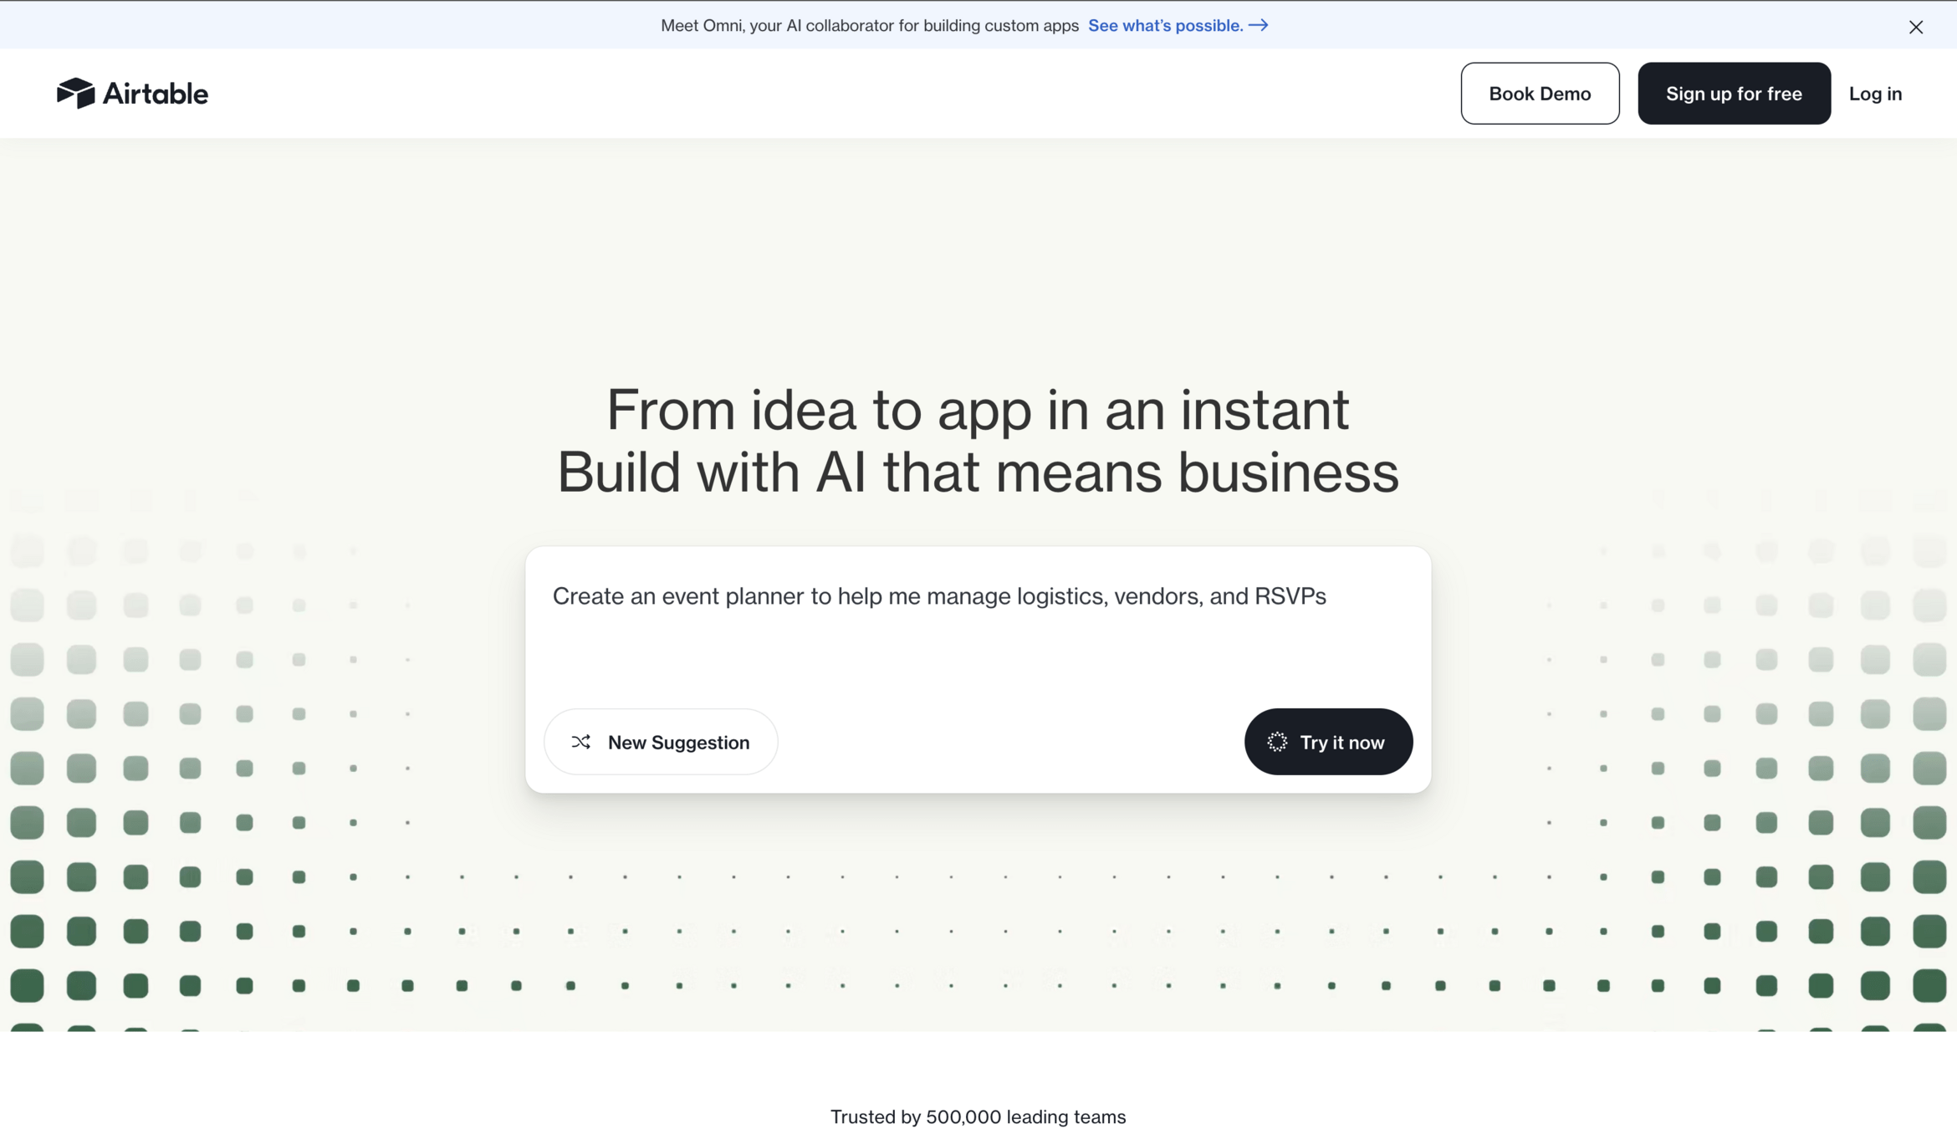Click the sparkle icon in Try it now
The width and height of the screenshot is (1957, 1129).
1276,742
